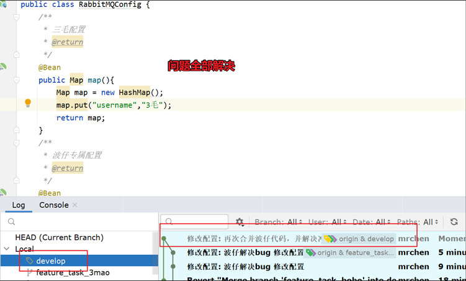Screen dimensions: 466x281
Task: Click the yellow lightbulb intention icon
Action: tap(28, 103)
